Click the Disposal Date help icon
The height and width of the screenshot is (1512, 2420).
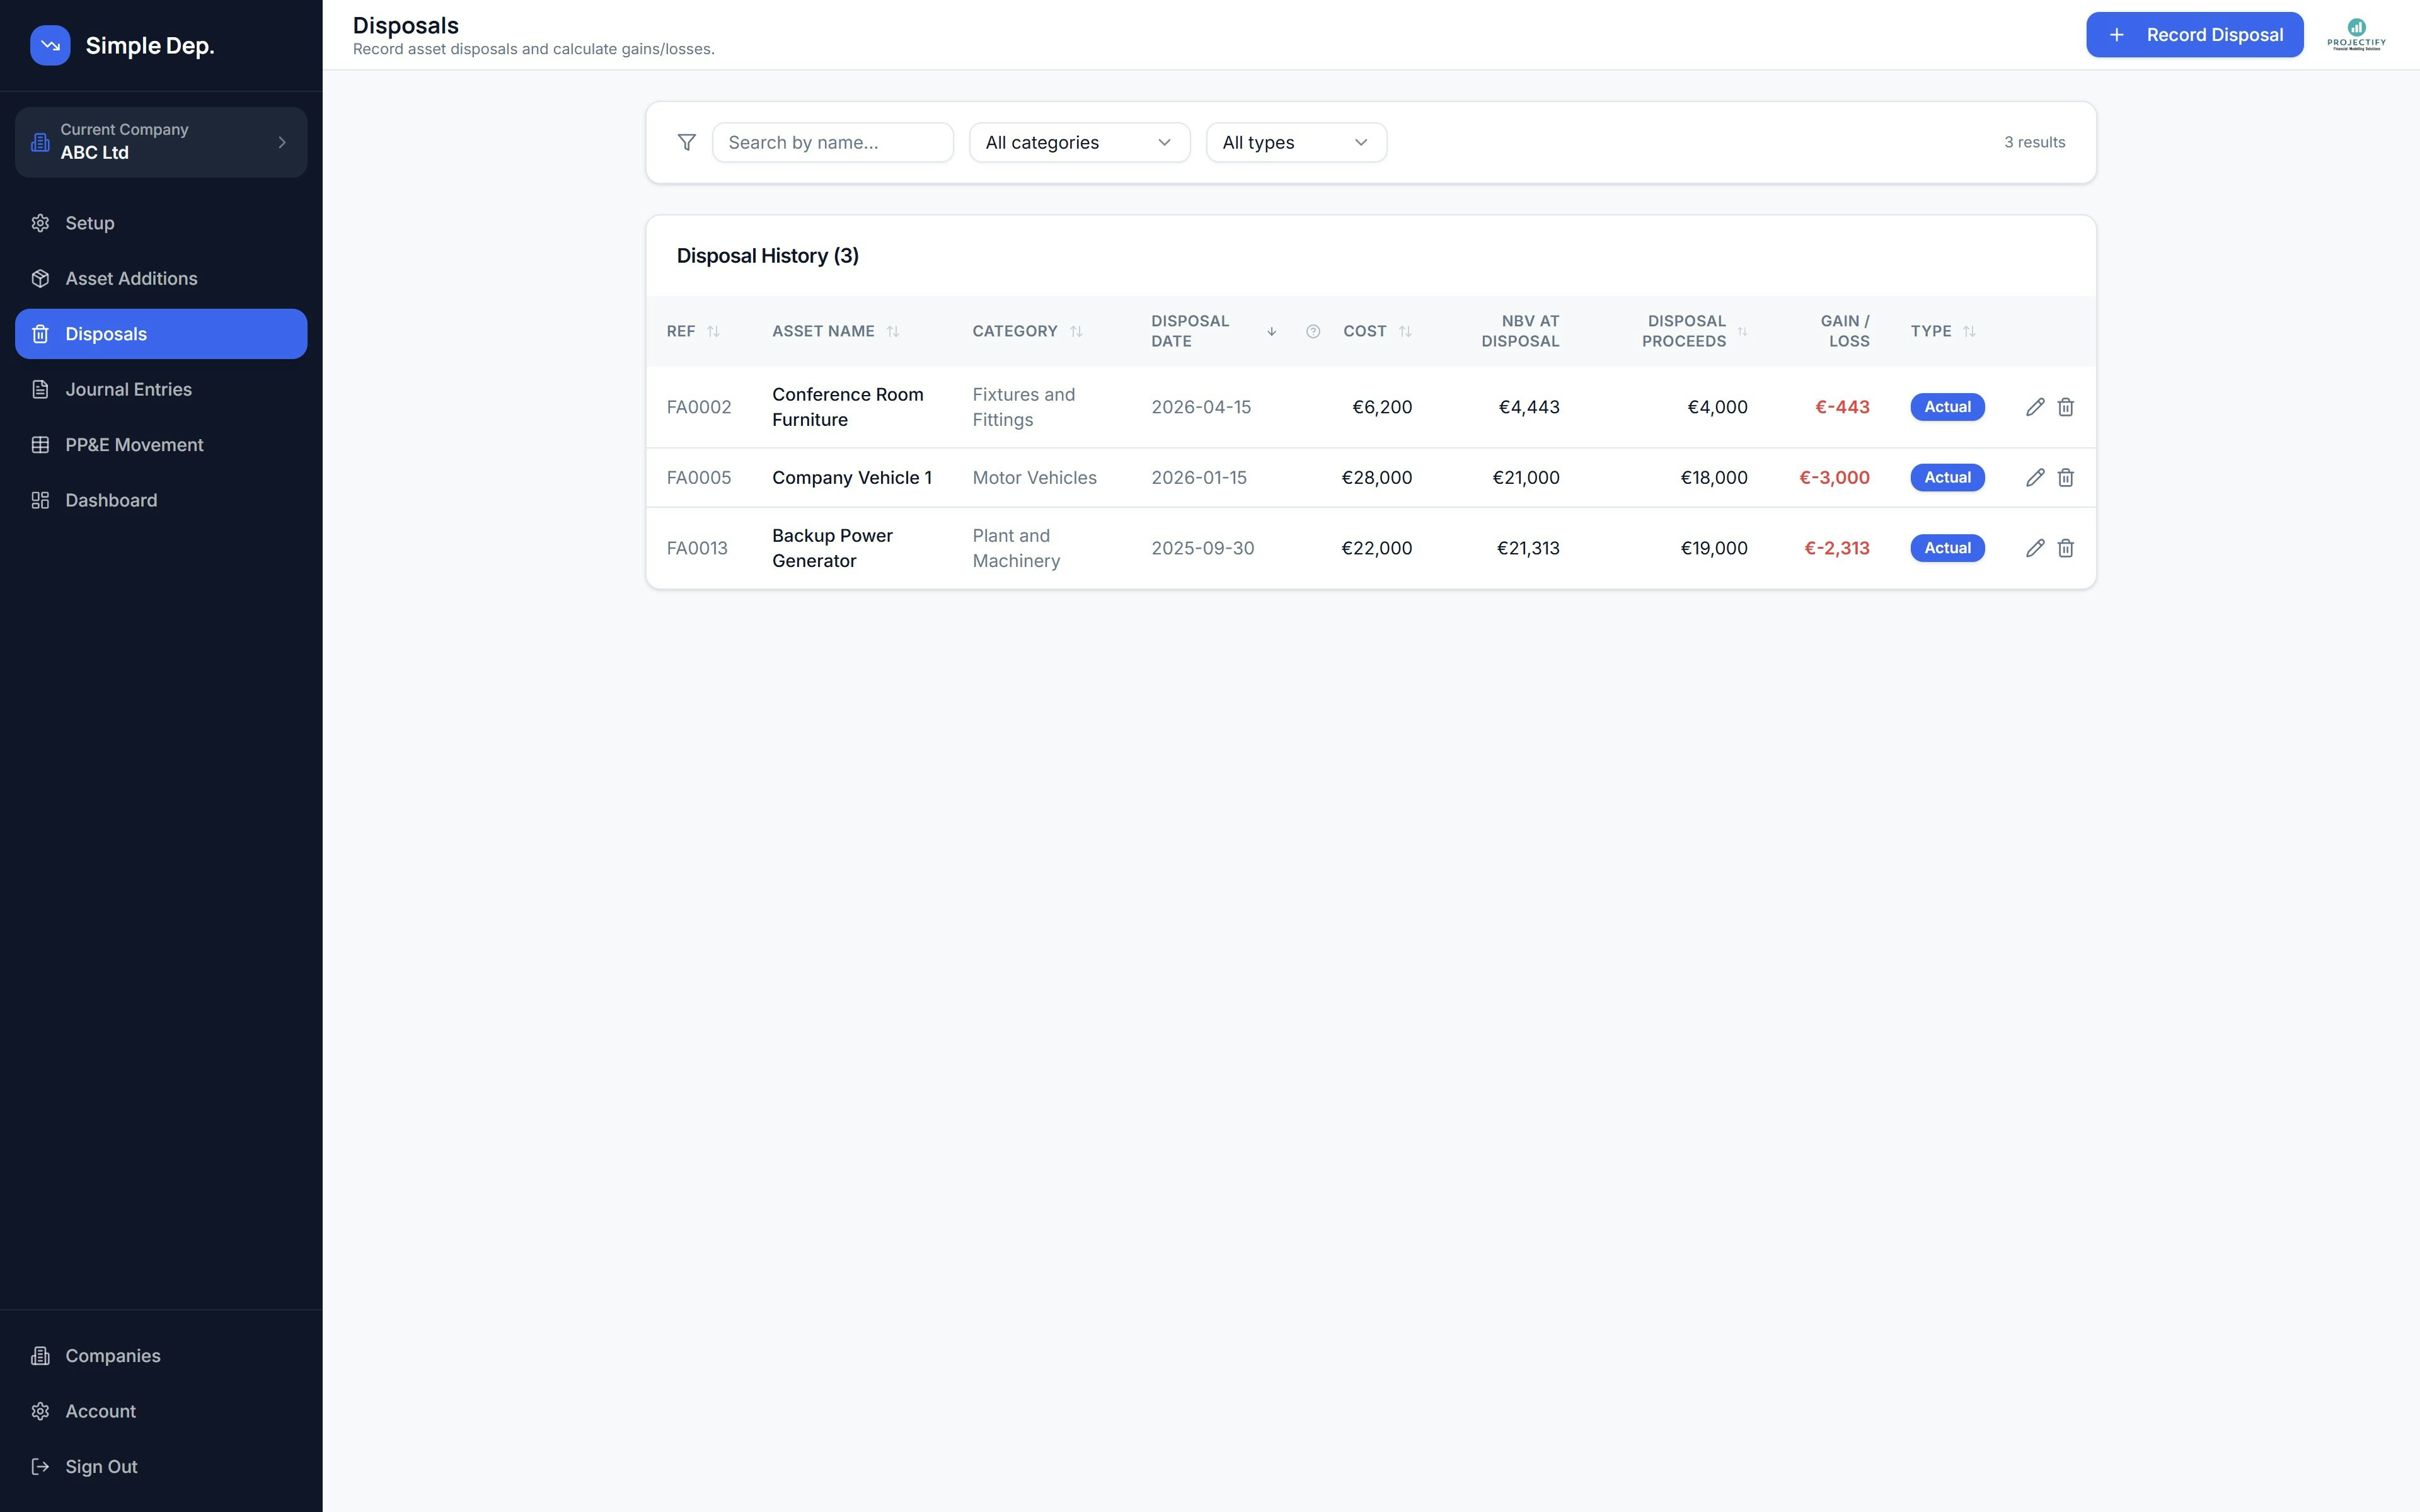point(1312,331)
